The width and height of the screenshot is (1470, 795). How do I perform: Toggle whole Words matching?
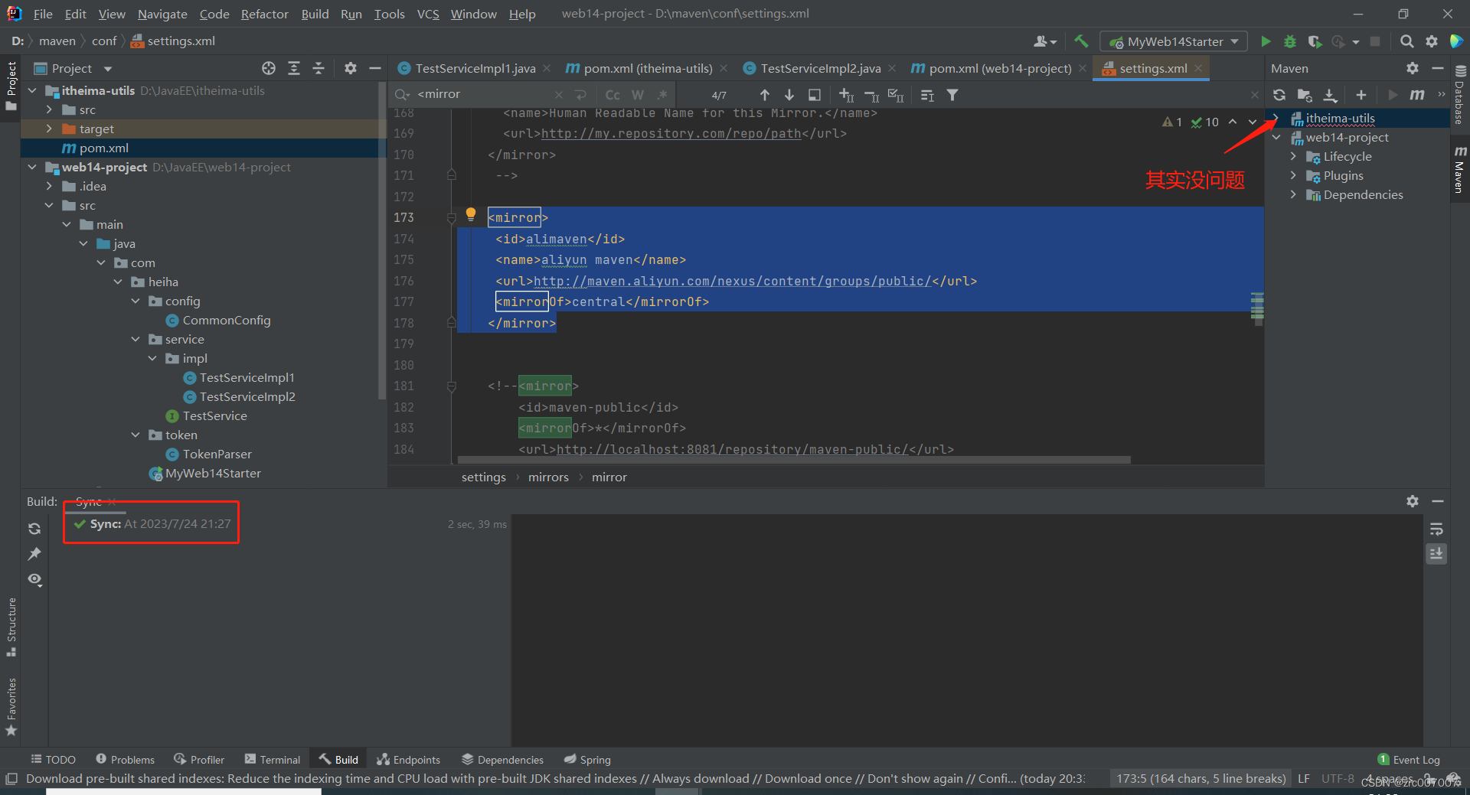(x=637, y=95)
